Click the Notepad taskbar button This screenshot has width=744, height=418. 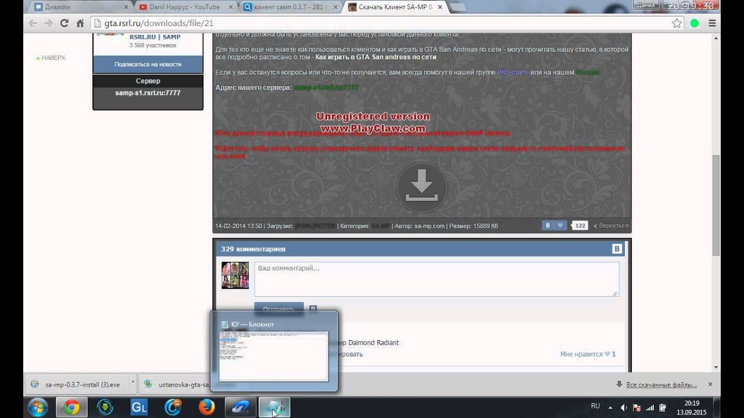pyautogui.click(x=274, y=408)
